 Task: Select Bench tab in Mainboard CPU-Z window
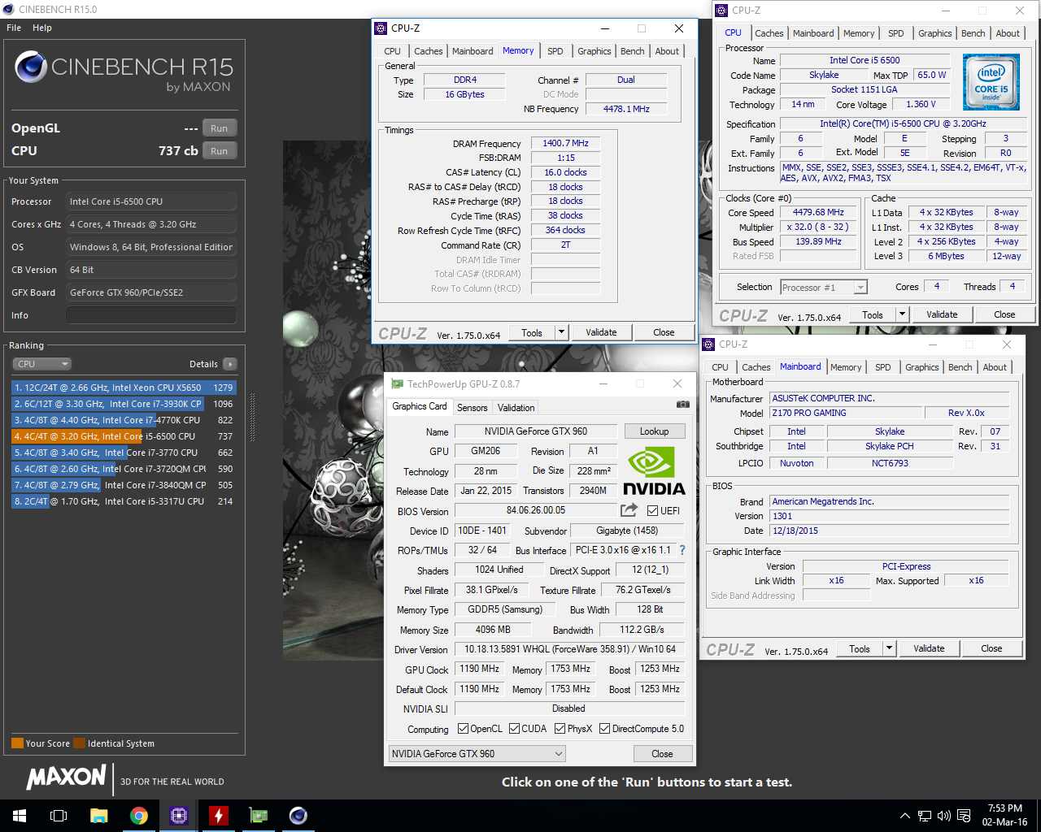click(960, 367)
